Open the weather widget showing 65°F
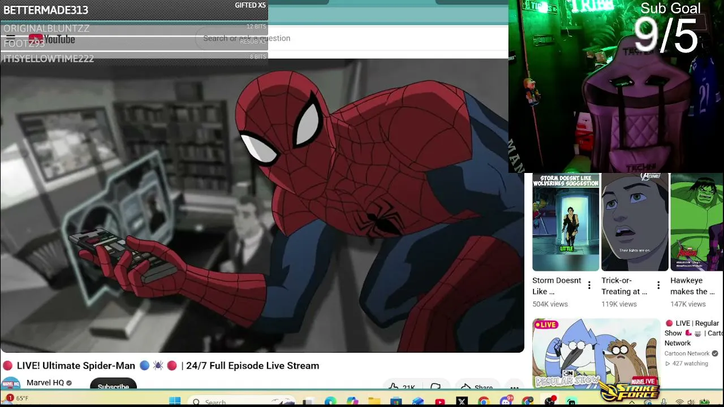724x407 pixels. pyautogui.click(x=17, y=399)
